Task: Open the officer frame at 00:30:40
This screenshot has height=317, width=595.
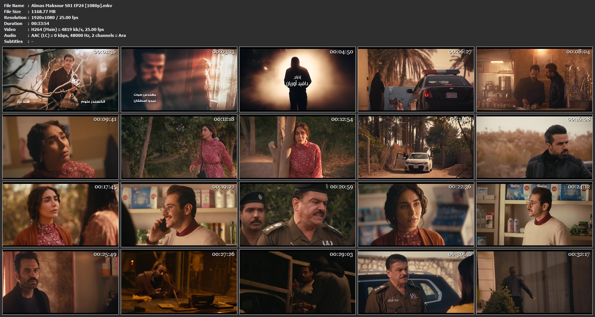Action: [x=416, y=282]
